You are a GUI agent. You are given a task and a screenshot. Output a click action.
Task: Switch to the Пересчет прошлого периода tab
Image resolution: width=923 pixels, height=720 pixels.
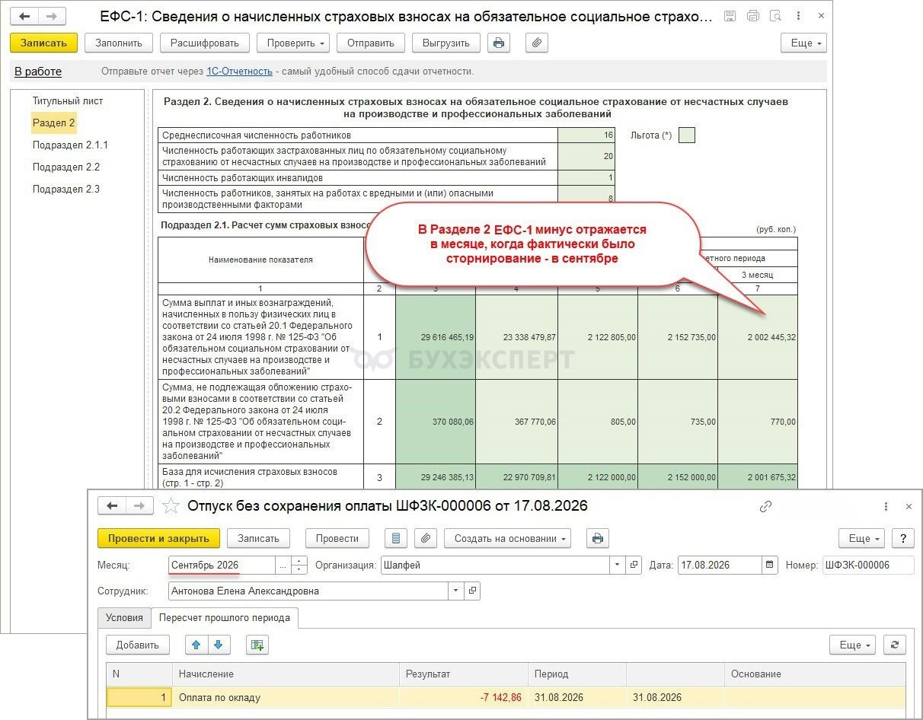point(225,618)
